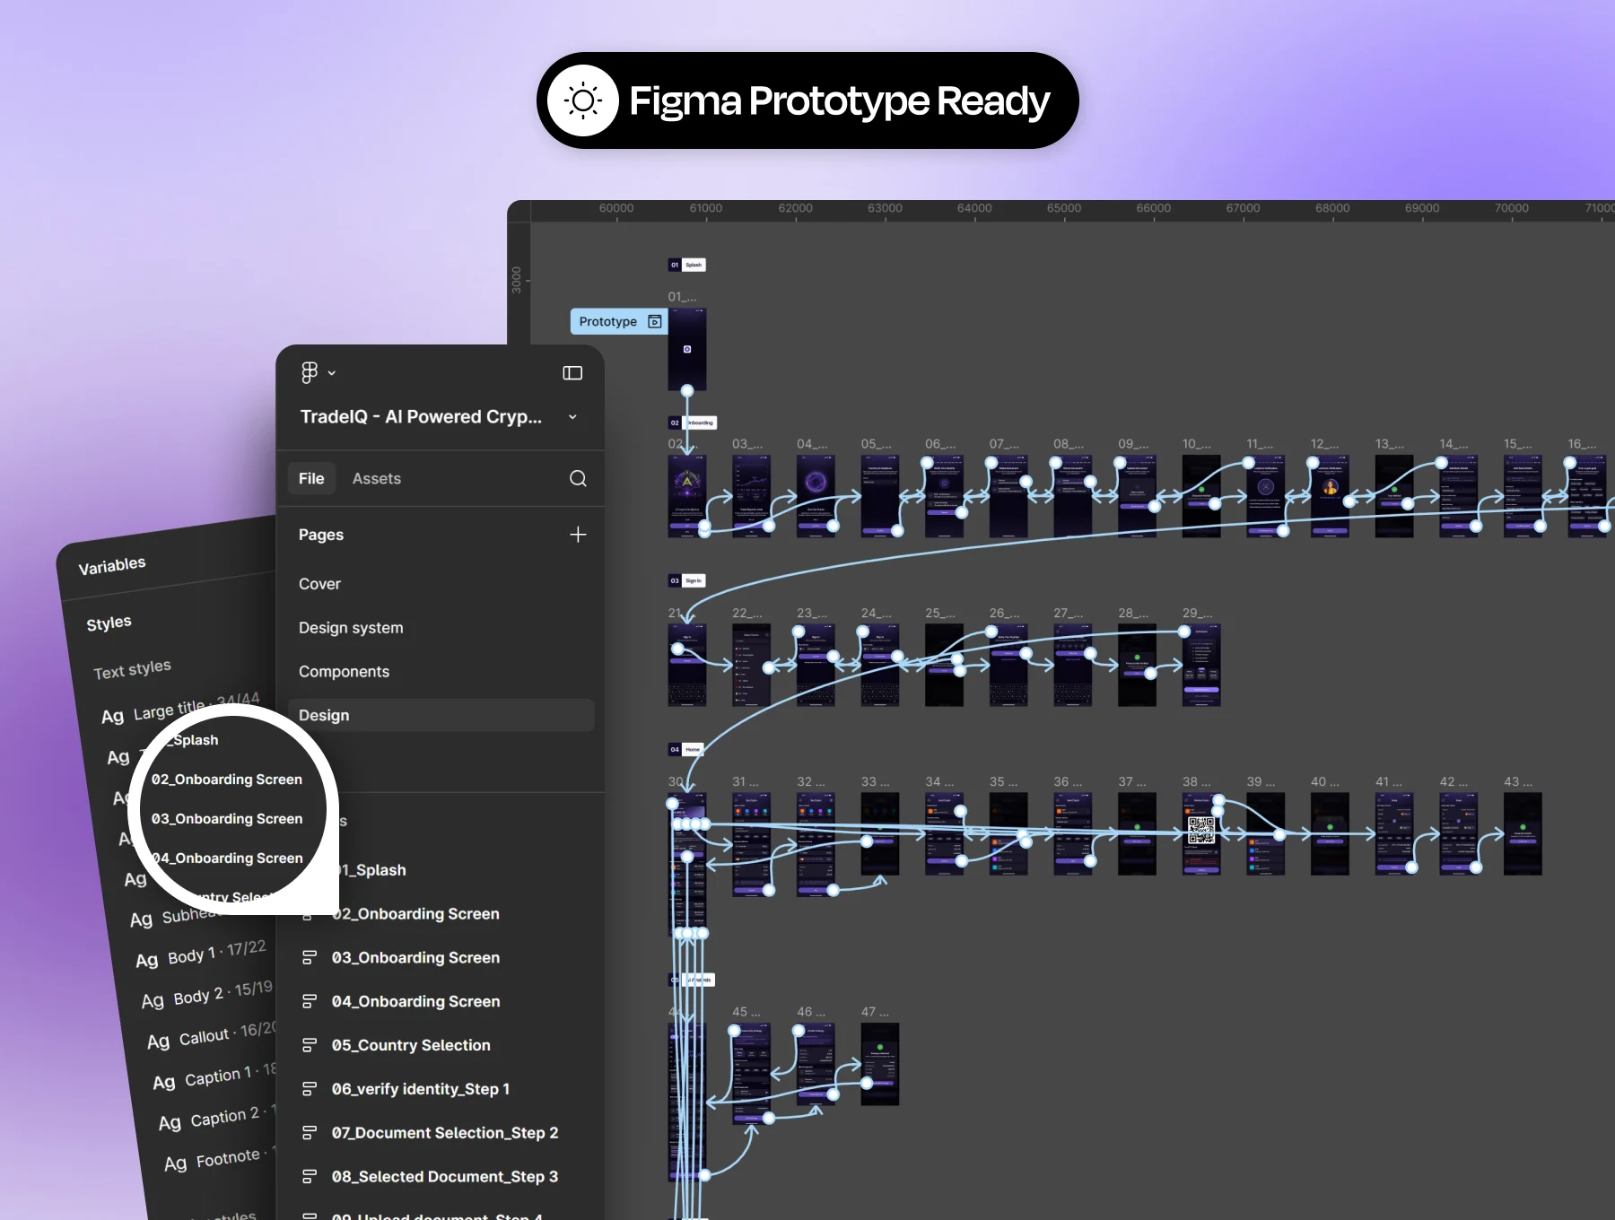Image resolution: width=1615 pixels, height=1220 pixels.
Task: Open the Components page
Action: pos(344,672)
